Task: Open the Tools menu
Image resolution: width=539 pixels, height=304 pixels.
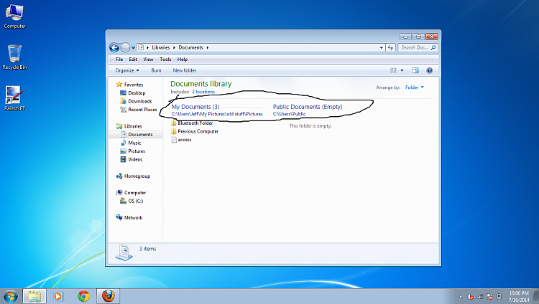Action: [165, 60]
